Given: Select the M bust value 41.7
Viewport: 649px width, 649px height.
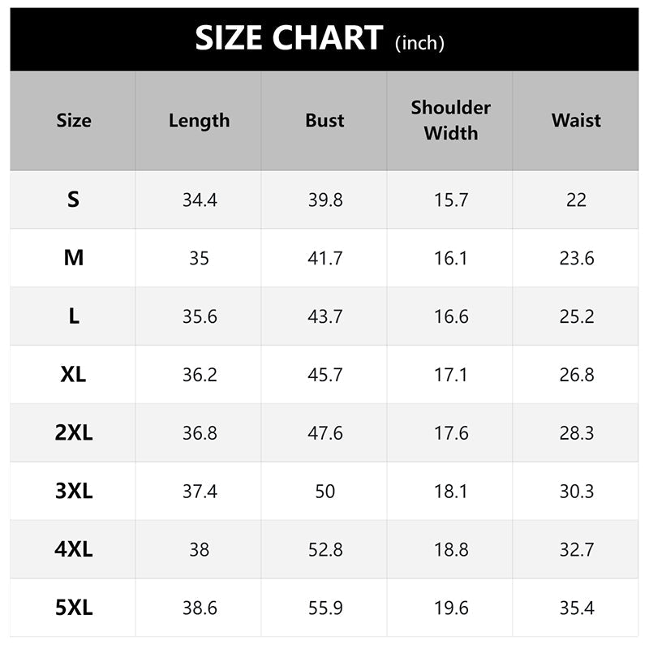Looking at the screenshot, I should point(324,258).
